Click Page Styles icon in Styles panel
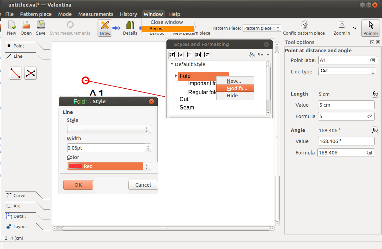Screen dimensions: 382x249 198,55
